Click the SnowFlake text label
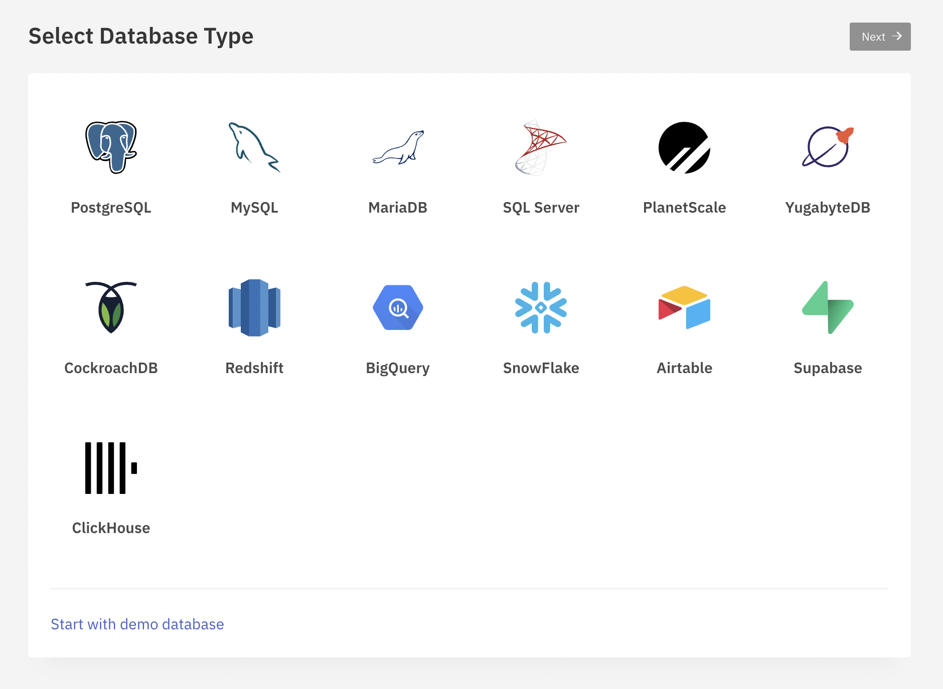943x689 pixels. click(541, 368)
